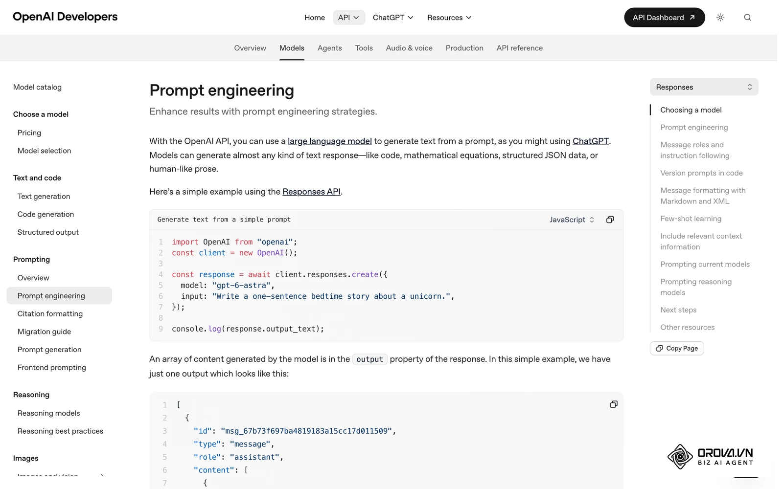Viewport: 783px width, 489px height.
Task: Expand the API dropdown in top navigation
Action: pos(348,18)
